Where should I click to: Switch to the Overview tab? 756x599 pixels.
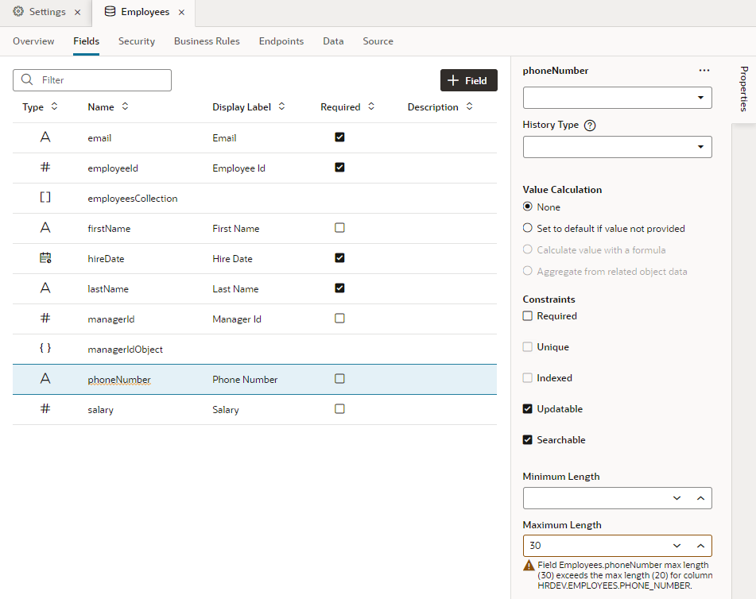[x=33, y=41]
